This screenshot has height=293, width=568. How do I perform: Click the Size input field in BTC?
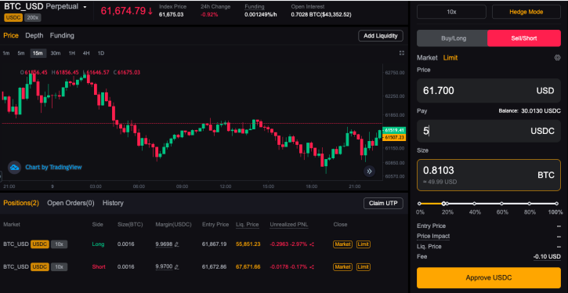pyautogui.click(x=489, y=175)
